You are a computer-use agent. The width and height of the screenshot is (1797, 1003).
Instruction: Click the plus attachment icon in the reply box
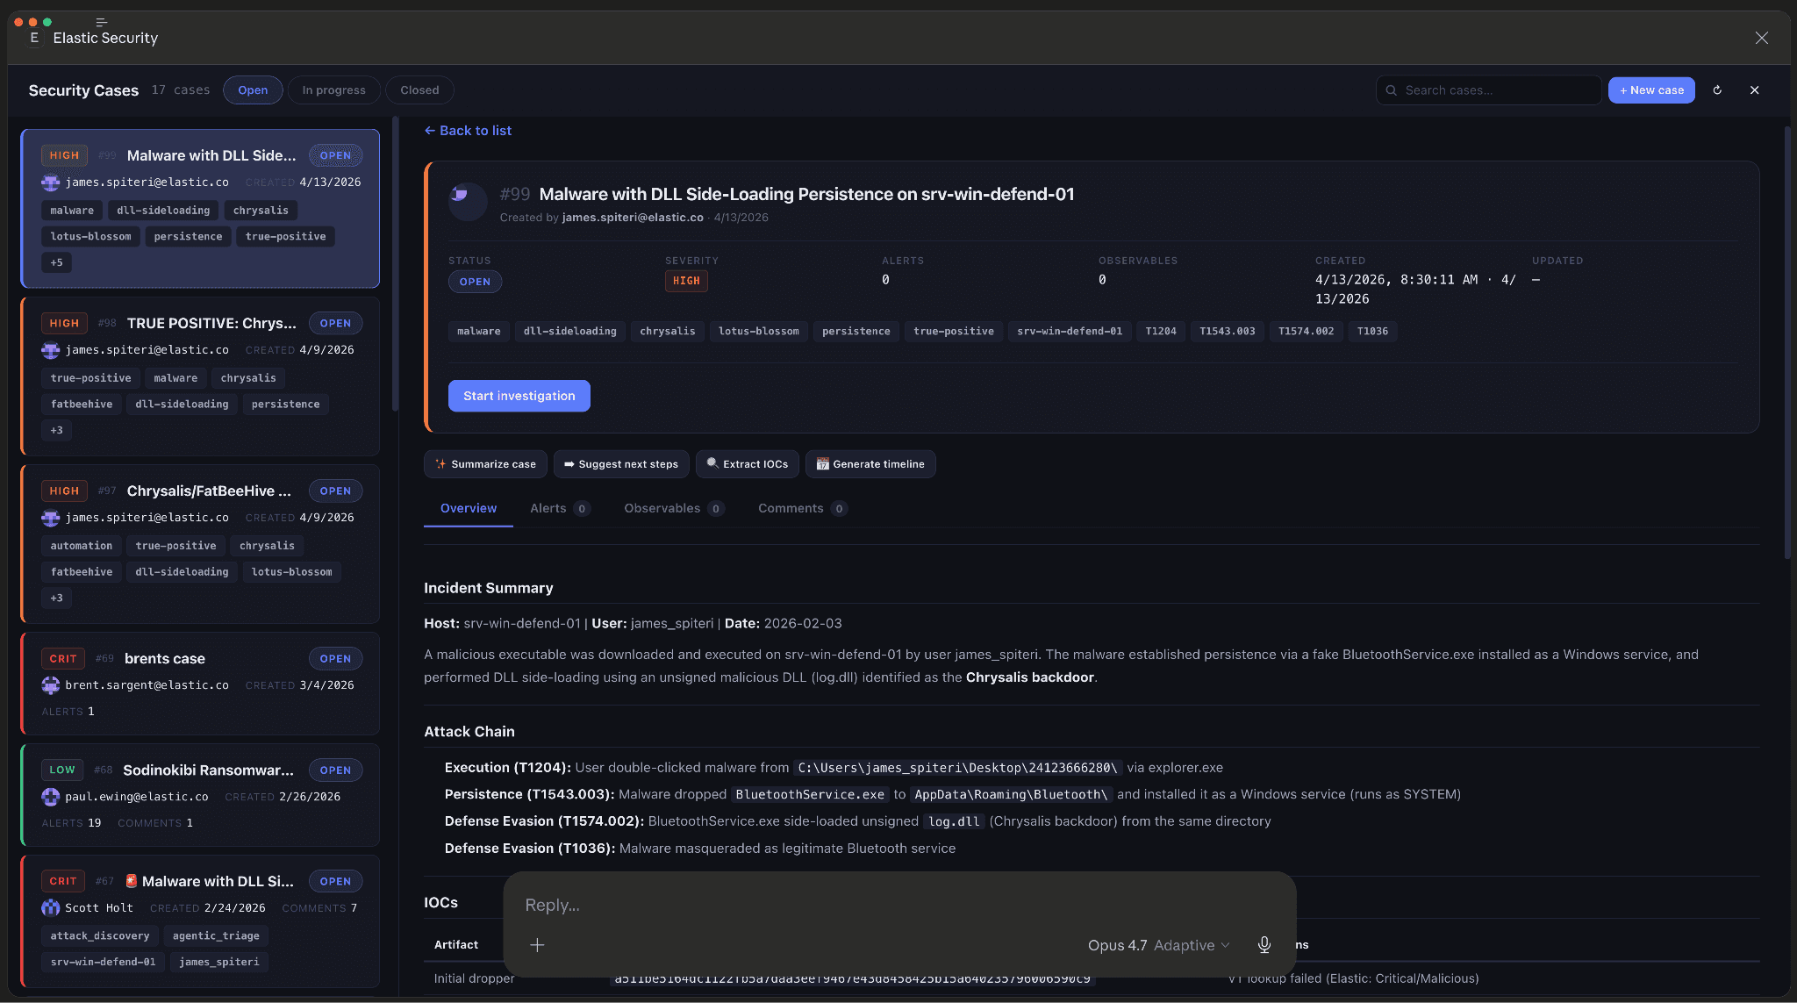click(537, 945)
